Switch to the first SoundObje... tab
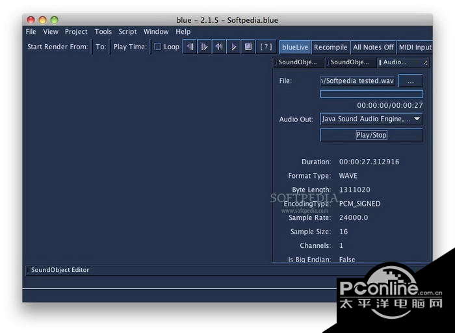This screenshot has height=333, width=455. pyautogui.click(x=298, y=62)
